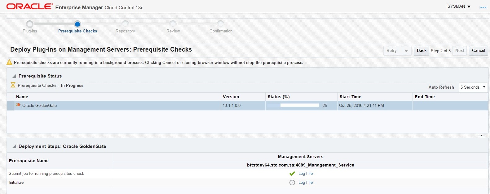Click the Next button
The width and height of the screenshot is (490, 194).
(x=460, y=51)
